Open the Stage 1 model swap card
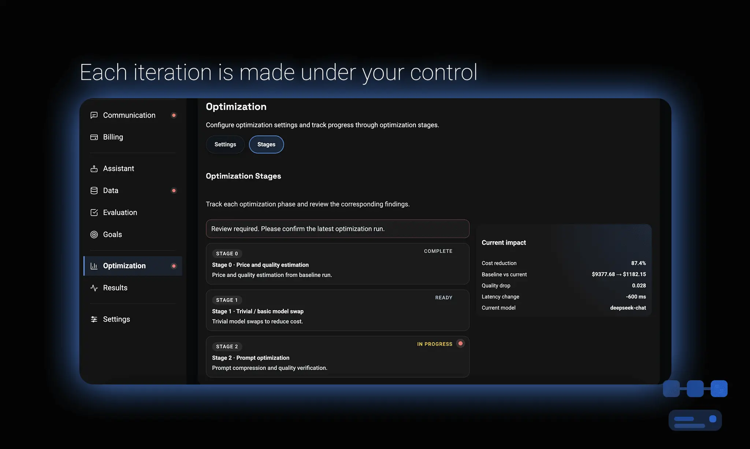 338,311
